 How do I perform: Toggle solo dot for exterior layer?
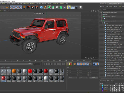click(110, 85)
